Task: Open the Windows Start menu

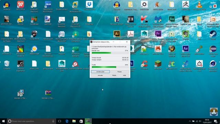Action: pos(3,121)
